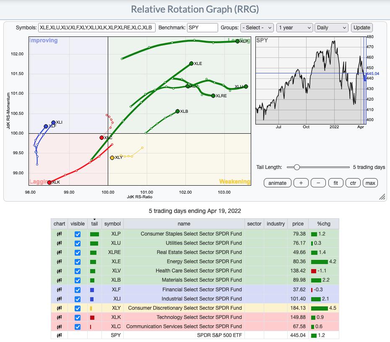This screenshot has width=390, height=342.
Task: Sort table by chart column header
Action: 59,224
